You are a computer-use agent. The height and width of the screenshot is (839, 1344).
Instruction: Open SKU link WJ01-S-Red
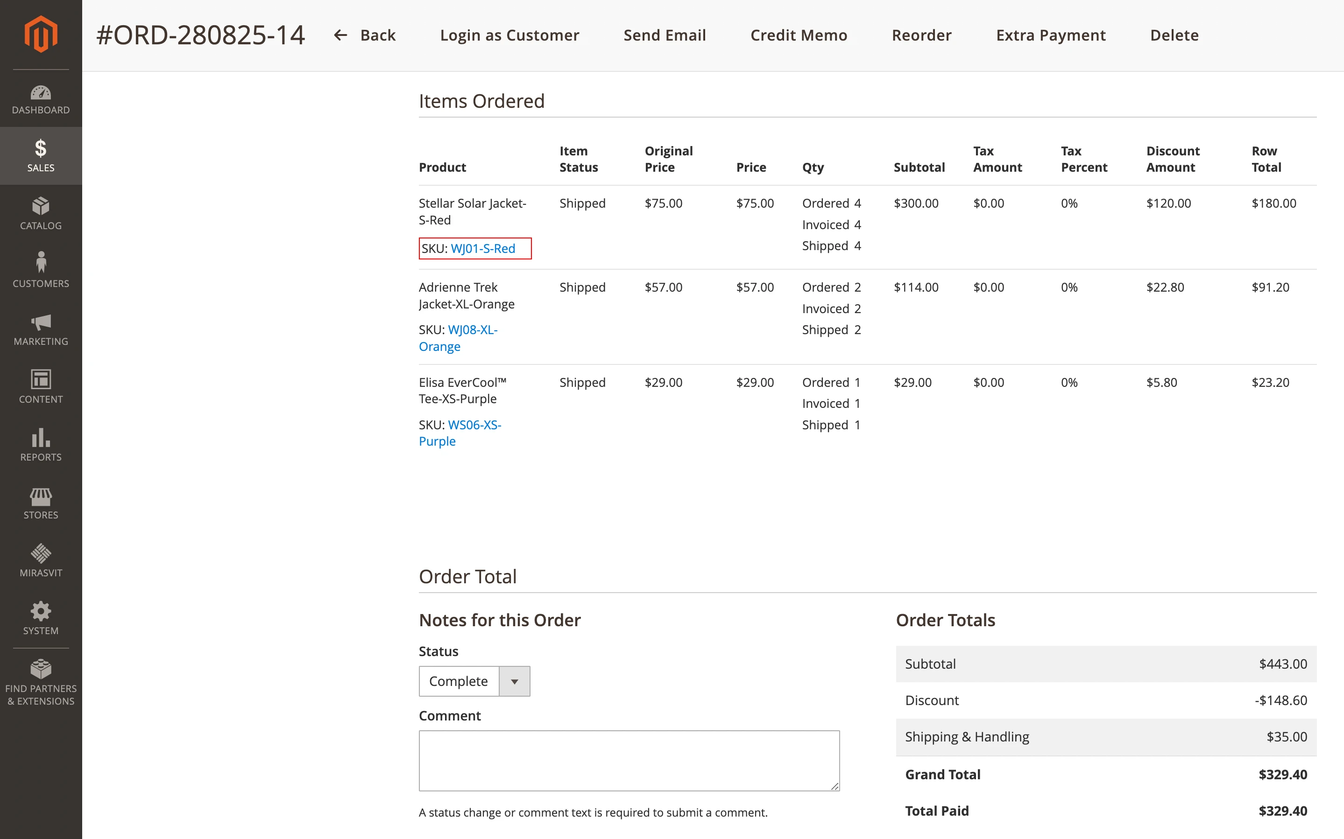click(482, 248)
